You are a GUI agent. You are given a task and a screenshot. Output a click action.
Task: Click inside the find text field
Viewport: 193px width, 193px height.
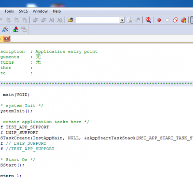[x=98, y=20]
